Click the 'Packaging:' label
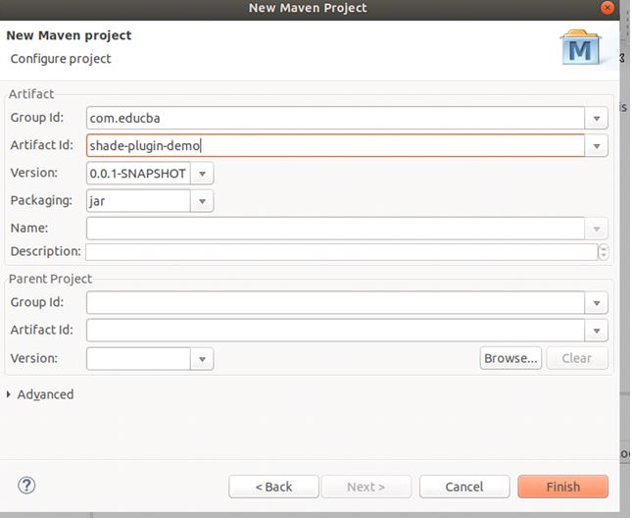This screenshot has width=632, height=518. [41, 200]
